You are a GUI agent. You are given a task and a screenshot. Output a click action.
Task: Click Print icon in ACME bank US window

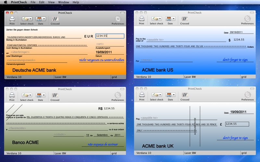point(142,19)
